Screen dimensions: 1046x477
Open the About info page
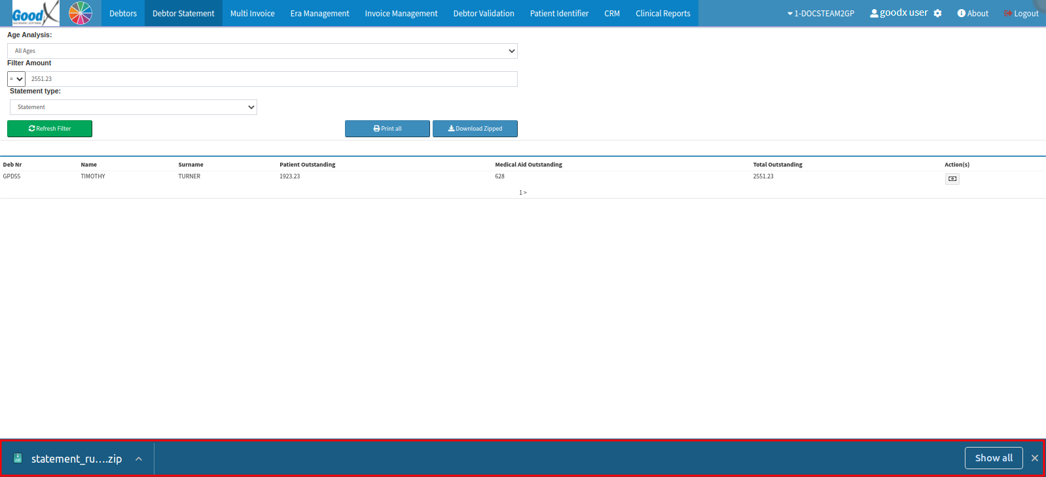point(973,13)
